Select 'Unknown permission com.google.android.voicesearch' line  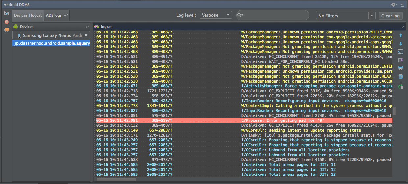point(244,37)
